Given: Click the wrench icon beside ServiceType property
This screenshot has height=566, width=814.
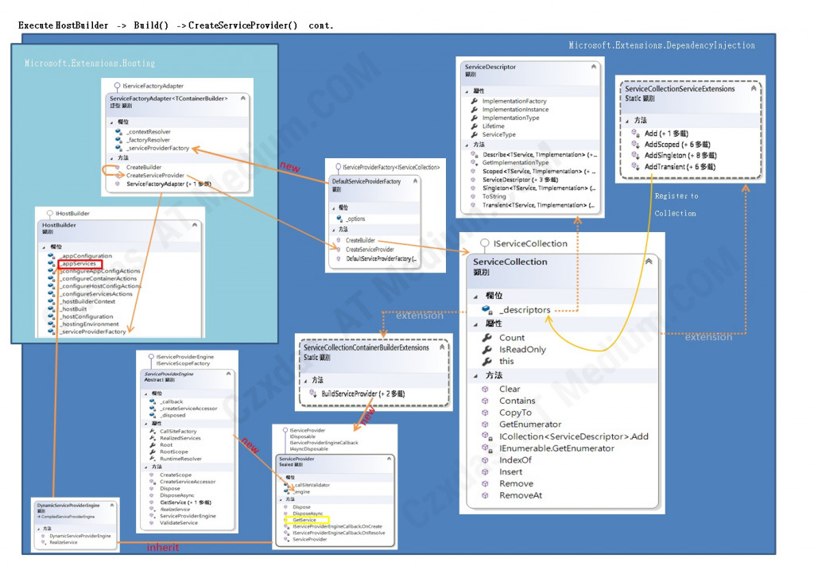Looking at the screenshot, I should click(x=475, y=134).
